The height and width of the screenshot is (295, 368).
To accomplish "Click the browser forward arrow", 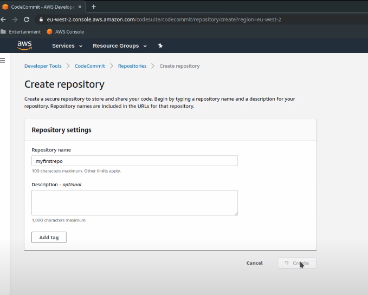I will (15, 19).
